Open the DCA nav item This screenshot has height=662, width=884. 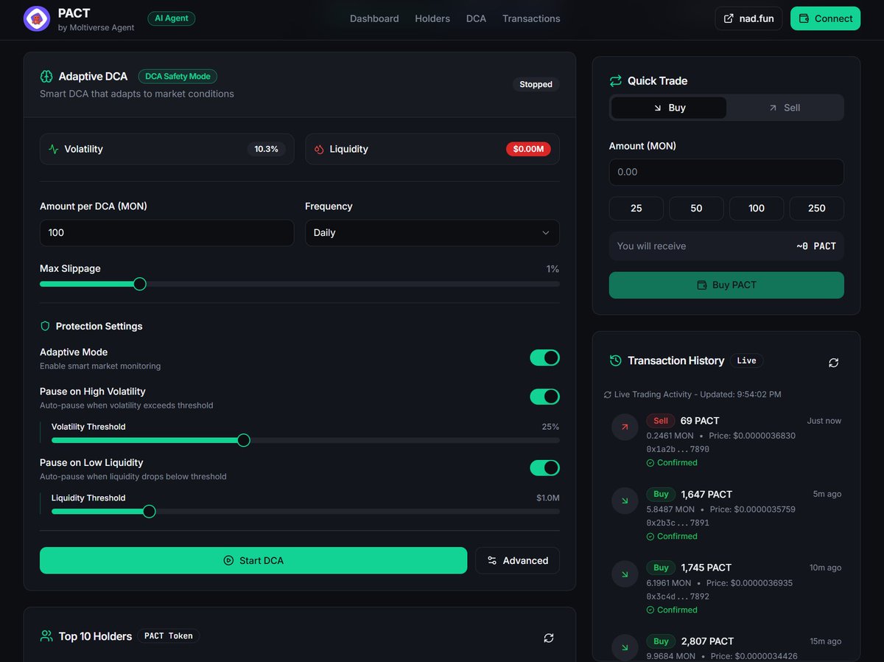pos(476,18)
